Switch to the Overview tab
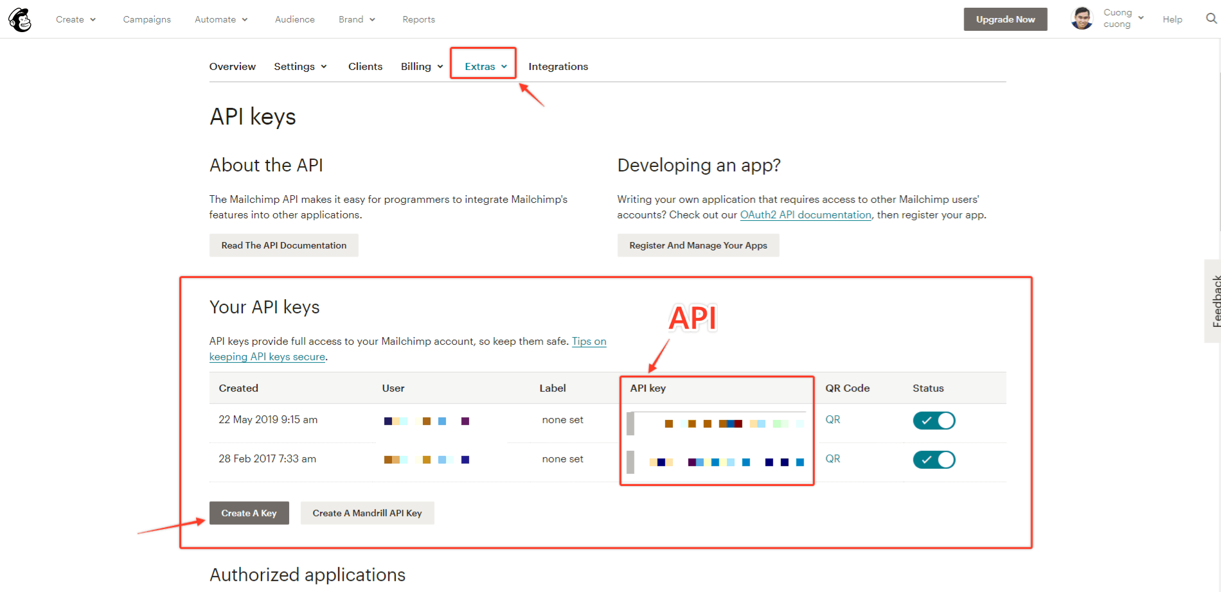This screenshot has height=592, width=1221. tap(233, 66)
